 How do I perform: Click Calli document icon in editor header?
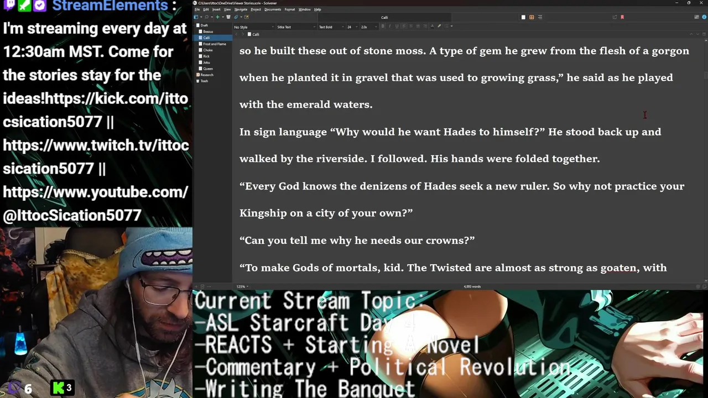pos(249,34)
